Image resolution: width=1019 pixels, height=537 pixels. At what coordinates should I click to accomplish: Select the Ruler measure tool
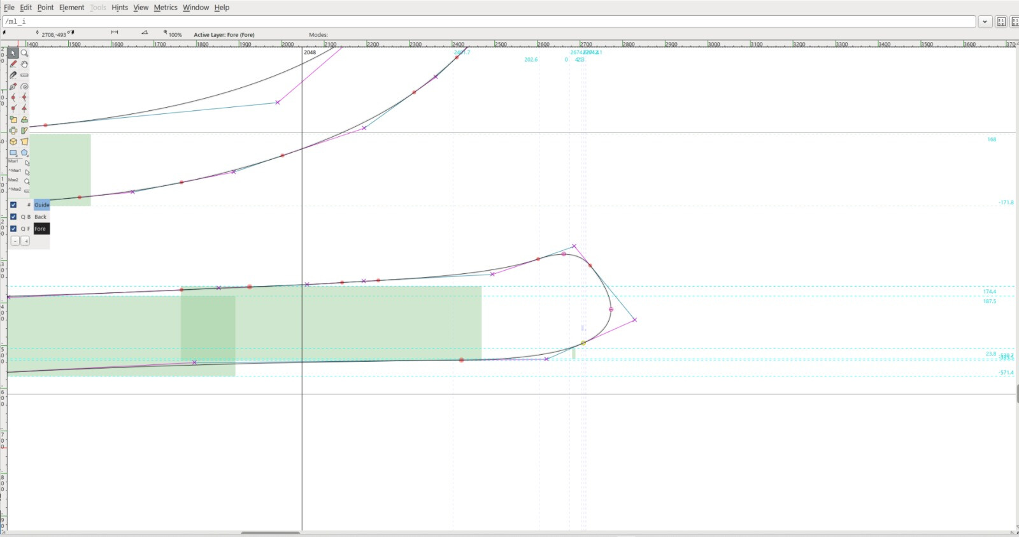pos(24,75)
